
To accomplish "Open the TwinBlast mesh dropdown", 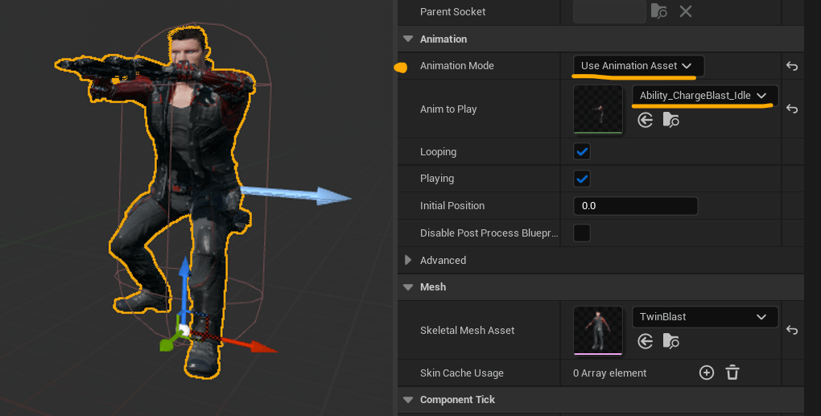I will 705,316.
